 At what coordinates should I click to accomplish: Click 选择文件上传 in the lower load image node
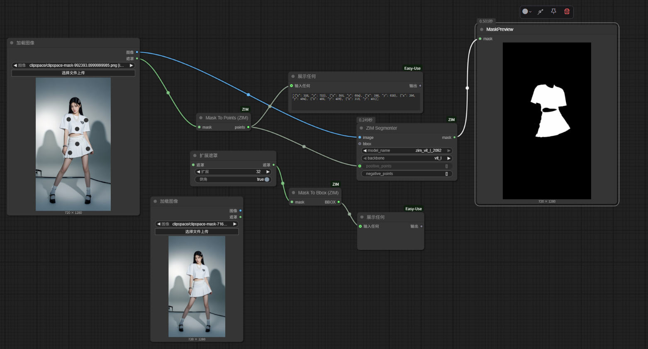197,232
